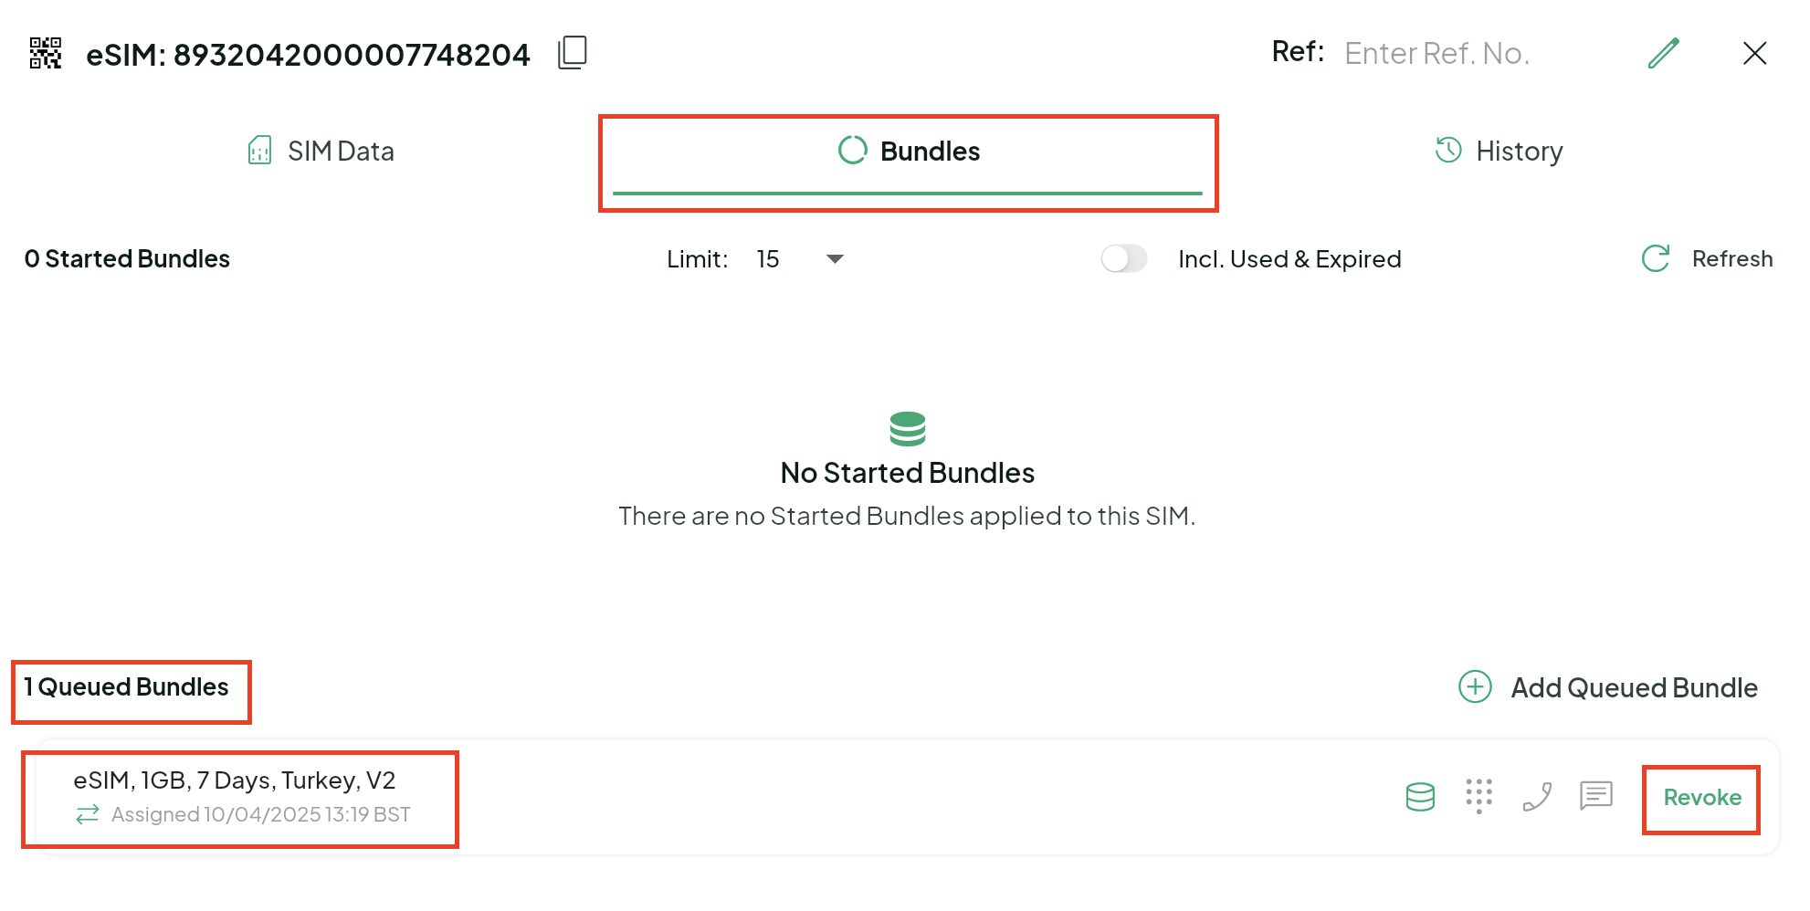Click the phone call icon on queued bundle
Viewport: 1810px width, 911px height.
(x=1537, y=797)
